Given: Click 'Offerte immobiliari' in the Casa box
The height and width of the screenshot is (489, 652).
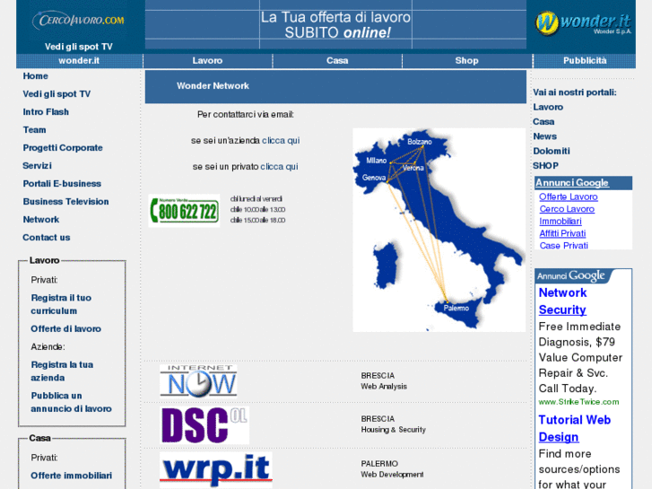Looking at the screenshot, I should [x=71, y=476].
